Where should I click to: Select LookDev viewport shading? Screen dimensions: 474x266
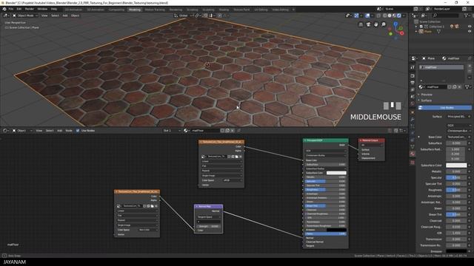pyautogui.click(x=395, y=16)
